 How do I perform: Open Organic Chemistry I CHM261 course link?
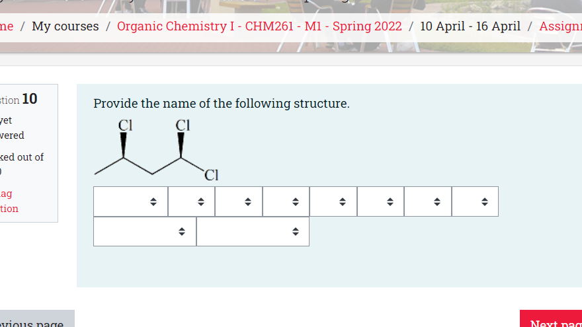pyautogui.click(x=259, y=26)
